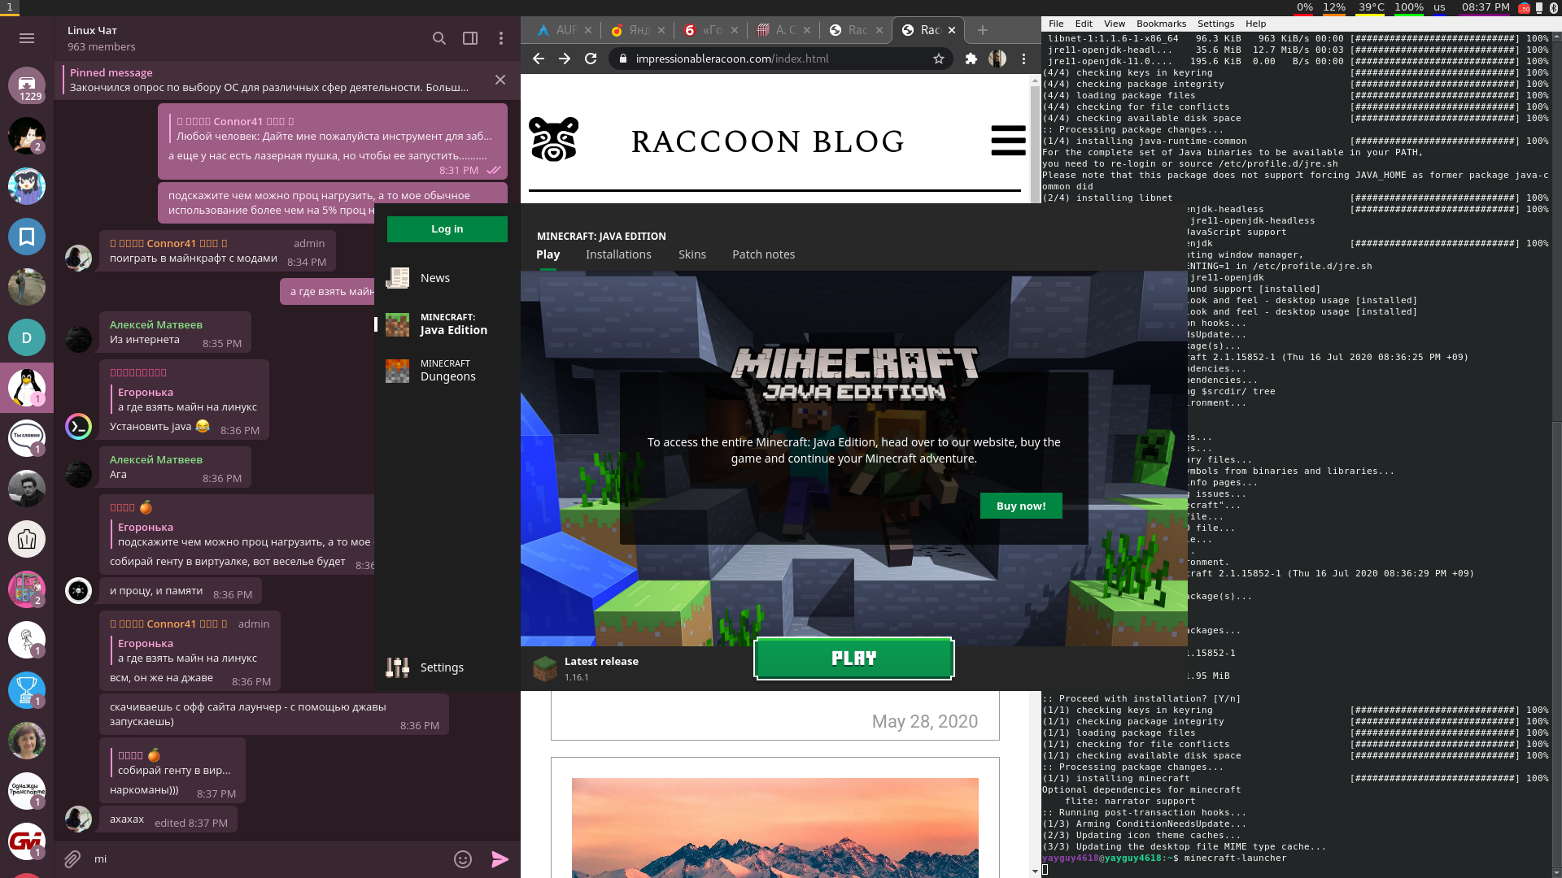Open Saved Messages bookmark icon

27,237
